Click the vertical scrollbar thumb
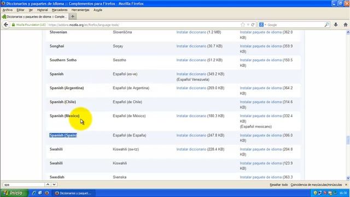This screenshot has width=350, height=197. pos(348,140)
